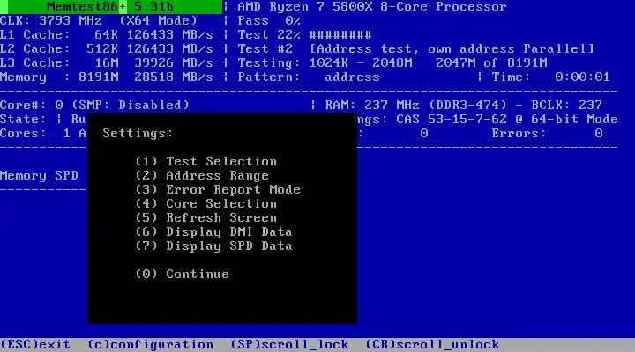635x352 pixels.
Task: Click the (CR)scroll_unlock hint
Action: 432,345
